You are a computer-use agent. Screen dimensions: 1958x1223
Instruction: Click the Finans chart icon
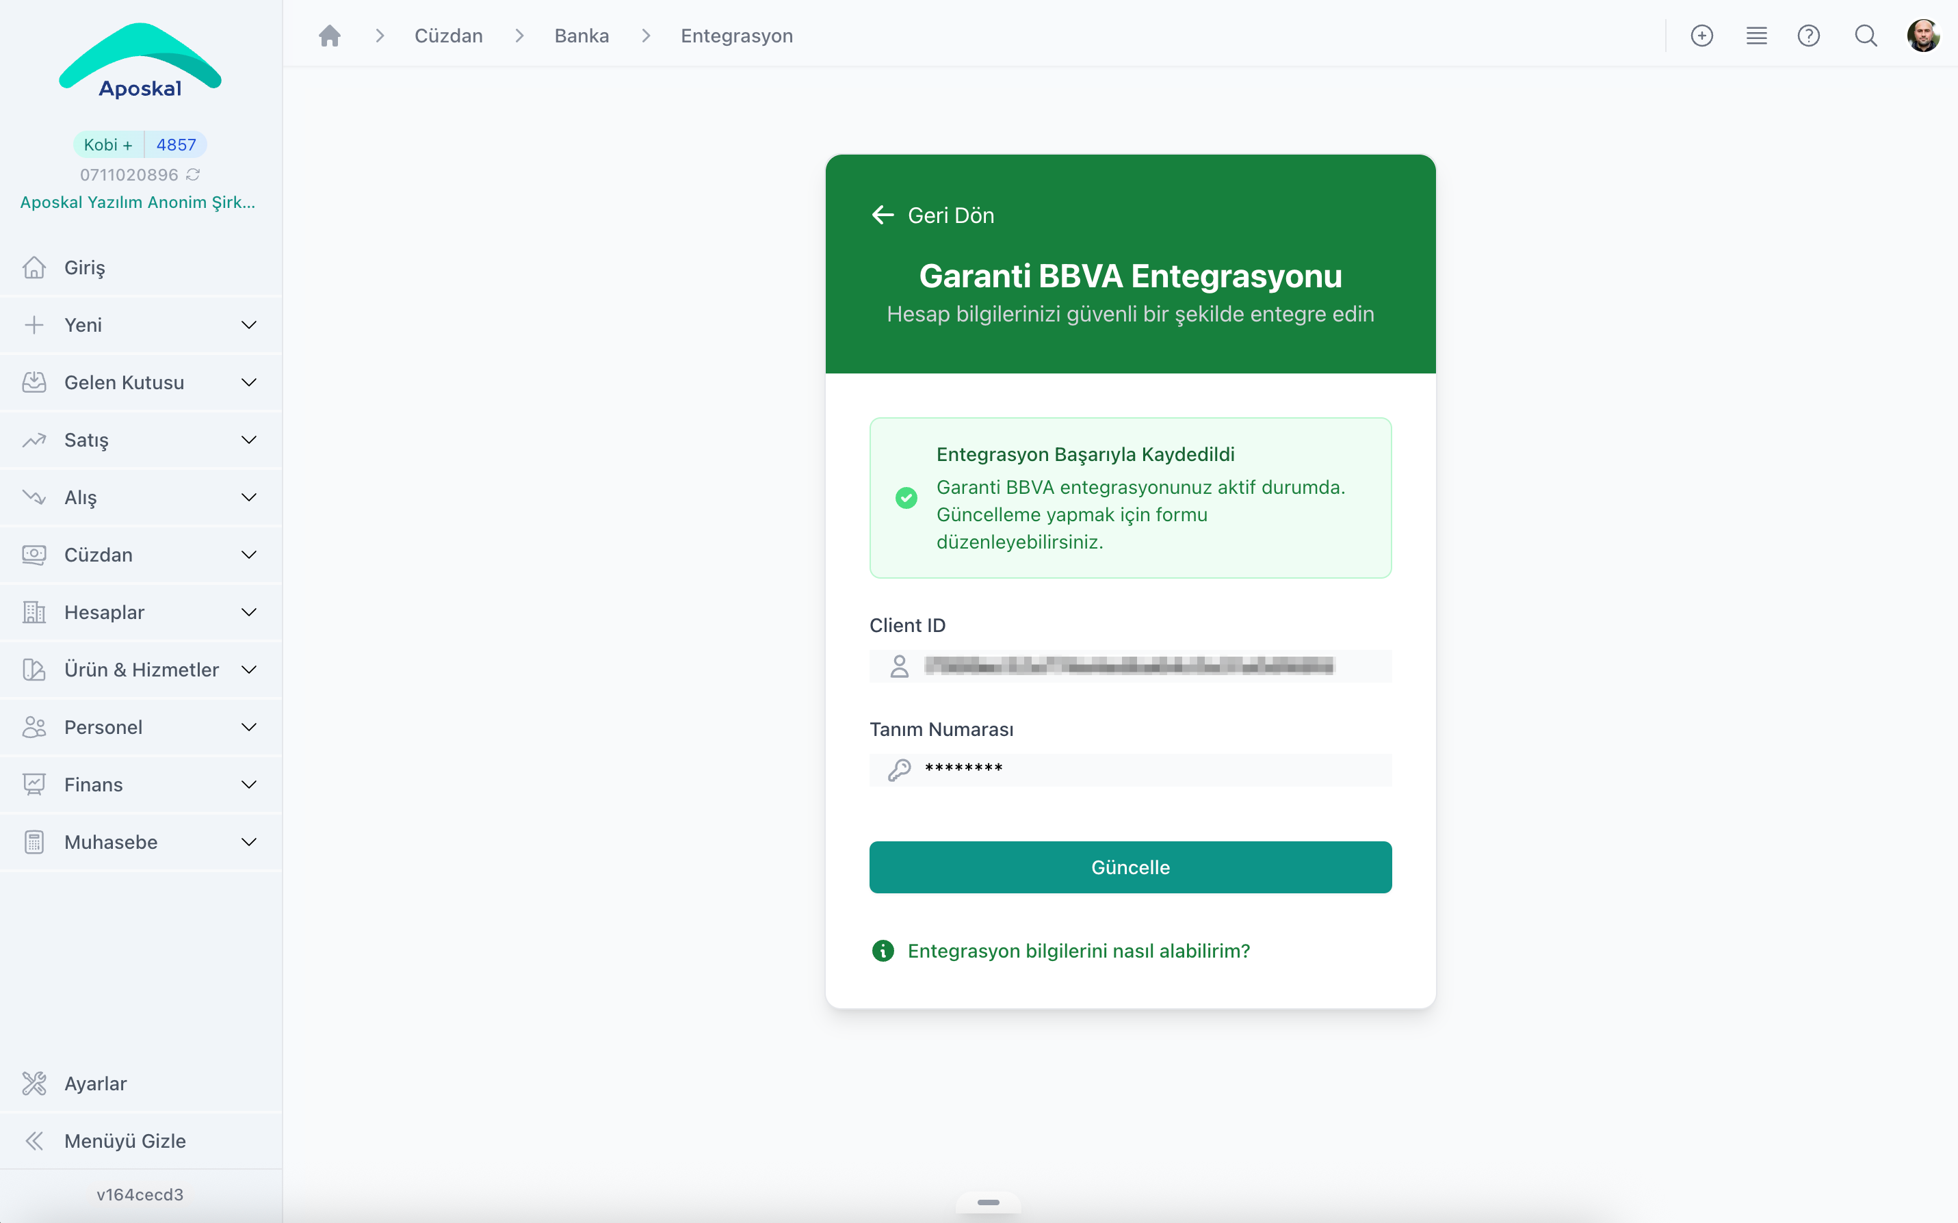pos(34,785)
